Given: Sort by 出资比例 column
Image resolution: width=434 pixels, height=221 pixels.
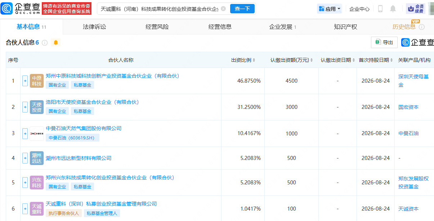Looking at the screenshot, I should (x=243, y=60).
